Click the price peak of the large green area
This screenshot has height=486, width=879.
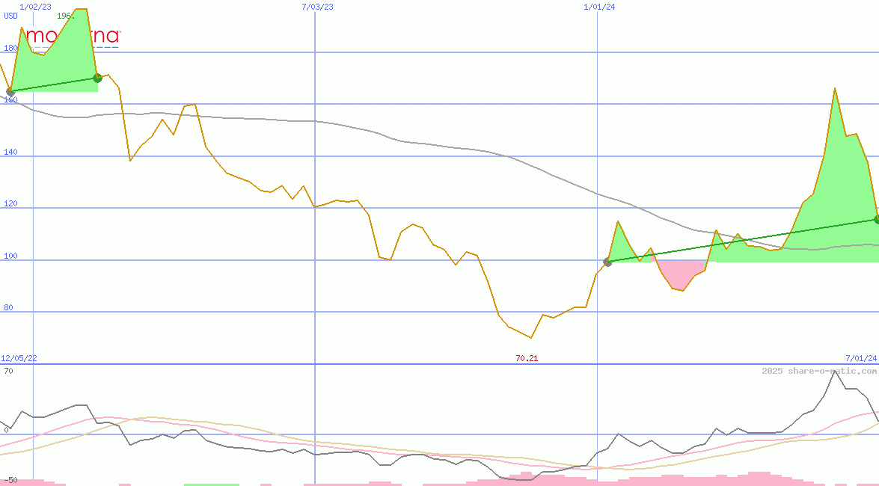click(x=834, y=89)
